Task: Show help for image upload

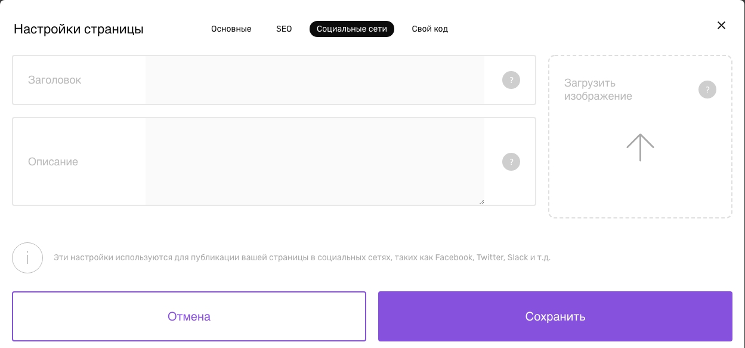Action: tap(707, 90)
